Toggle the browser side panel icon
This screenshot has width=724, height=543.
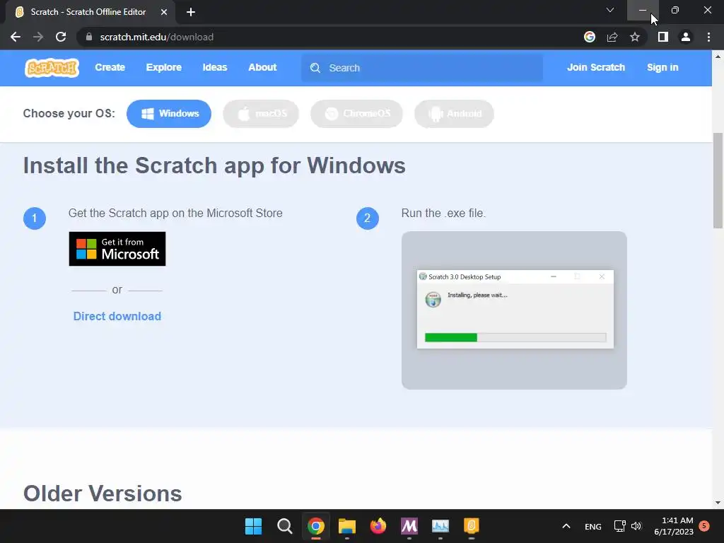click(x=663, y=37)
